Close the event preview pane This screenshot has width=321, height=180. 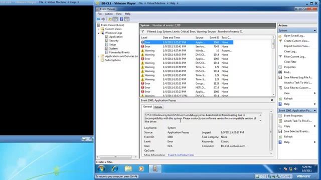pos(272,100)
